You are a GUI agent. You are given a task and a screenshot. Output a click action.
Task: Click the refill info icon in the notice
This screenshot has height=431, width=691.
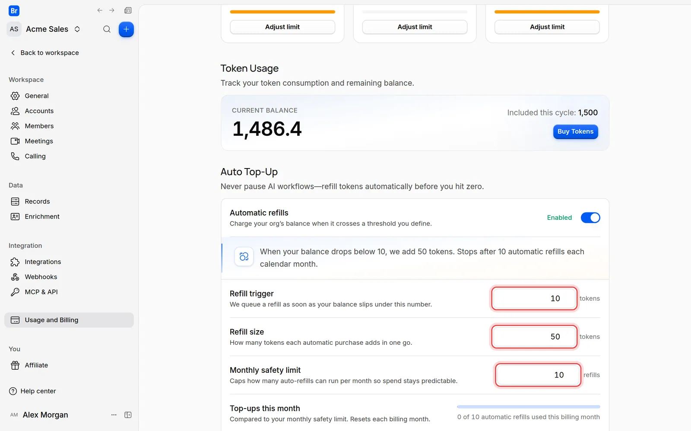(x=244, y=256)
